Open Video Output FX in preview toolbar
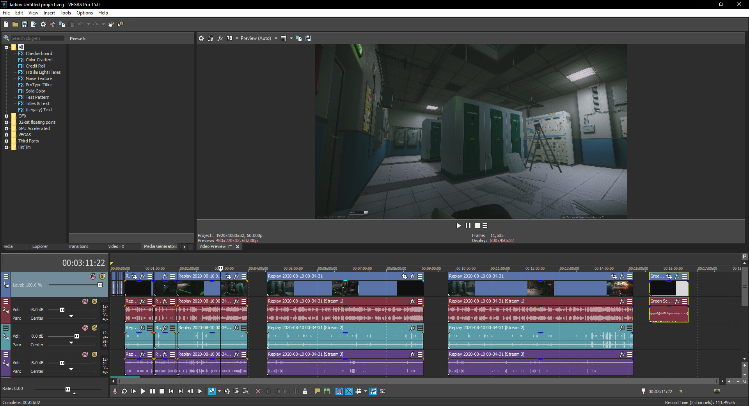Screen dimensions: 749x406 220,38
